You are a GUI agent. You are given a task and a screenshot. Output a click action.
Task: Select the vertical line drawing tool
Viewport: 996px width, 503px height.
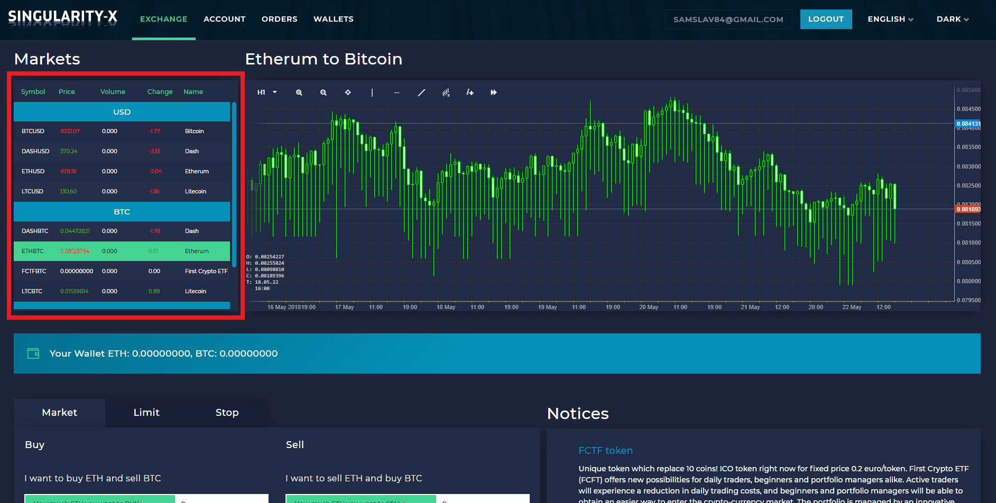372,92
